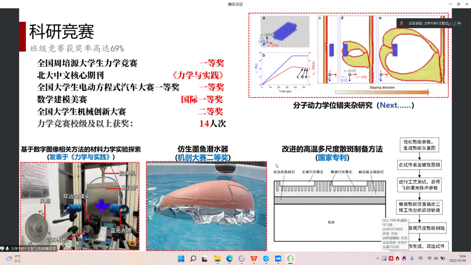Open Windows Search from the taskbar
This screenshot has height=265, width=471.
click(194, 258)
